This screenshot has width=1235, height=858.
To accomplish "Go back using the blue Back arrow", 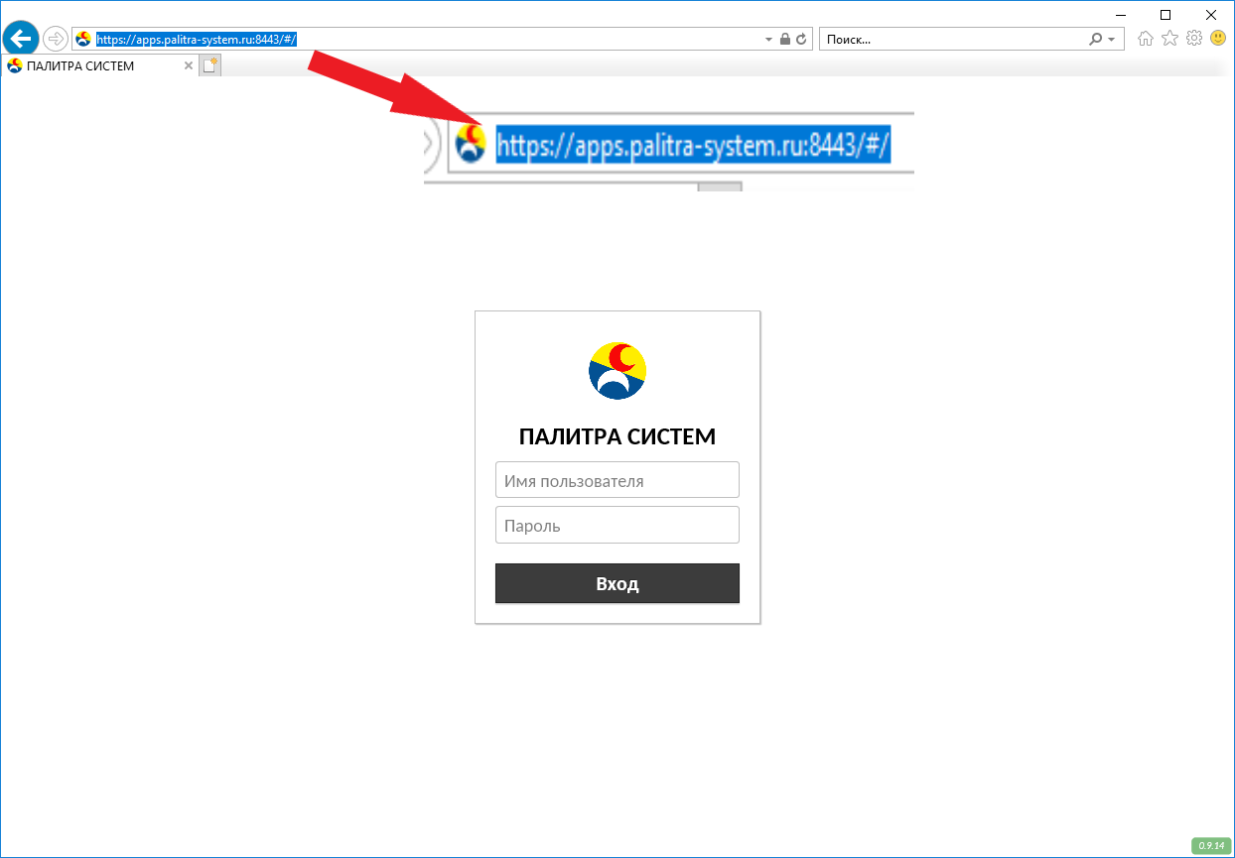I will pyautogui.click(x=21, y=39).
